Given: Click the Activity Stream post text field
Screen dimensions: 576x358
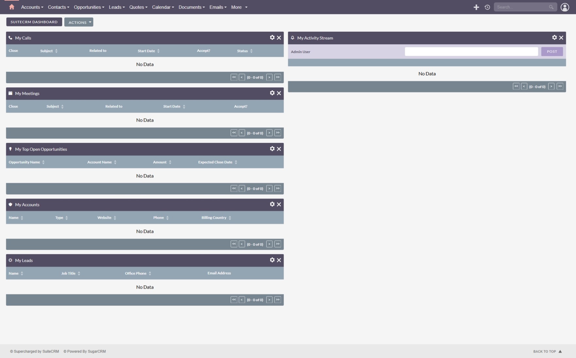Looking at the screenshot, I should click(x=471, y=52).
